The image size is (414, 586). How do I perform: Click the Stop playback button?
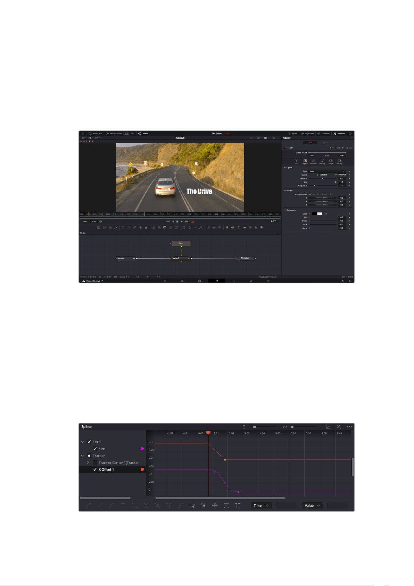[177, 222]
